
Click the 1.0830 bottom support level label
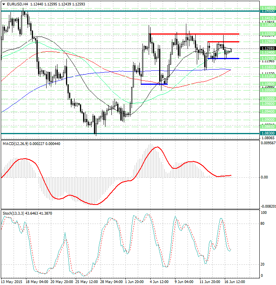coord(267,133)
